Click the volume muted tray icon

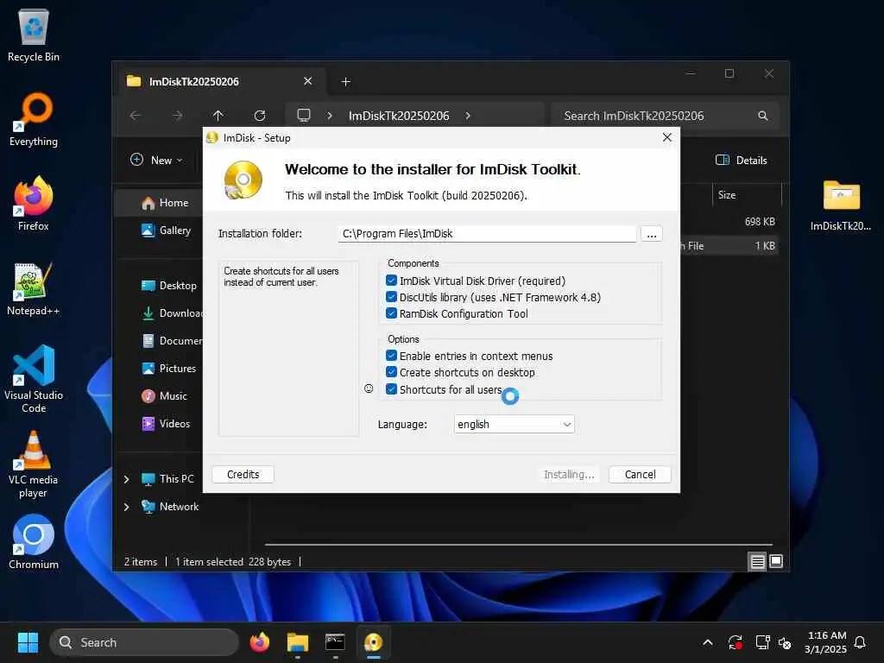point(785,642)
